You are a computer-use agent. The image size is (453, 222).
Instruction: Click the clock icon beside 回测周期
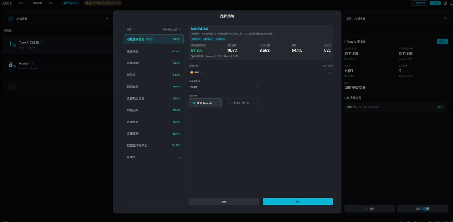coord(192,57)
